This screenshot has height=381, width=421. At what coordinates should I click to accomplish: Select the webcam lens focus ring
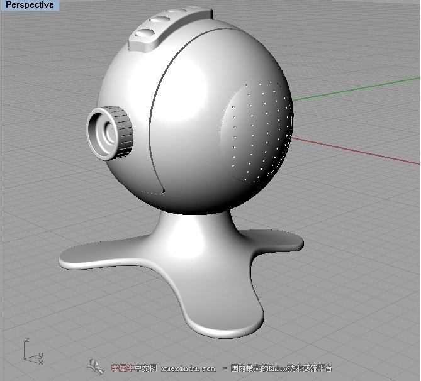110,133
